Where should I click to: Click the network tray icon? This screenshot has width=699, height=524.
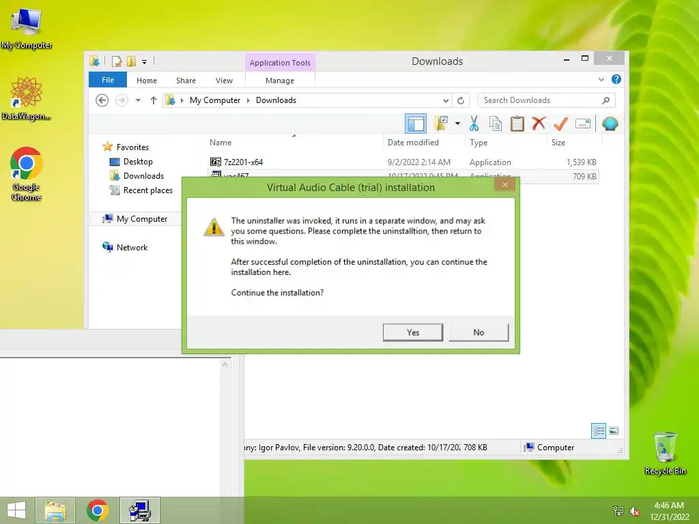(618, 511)
